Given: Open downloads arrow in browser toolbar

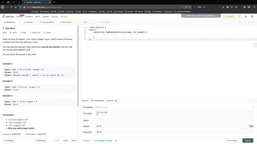Looking at the screenshot, I should coord(223,7).
